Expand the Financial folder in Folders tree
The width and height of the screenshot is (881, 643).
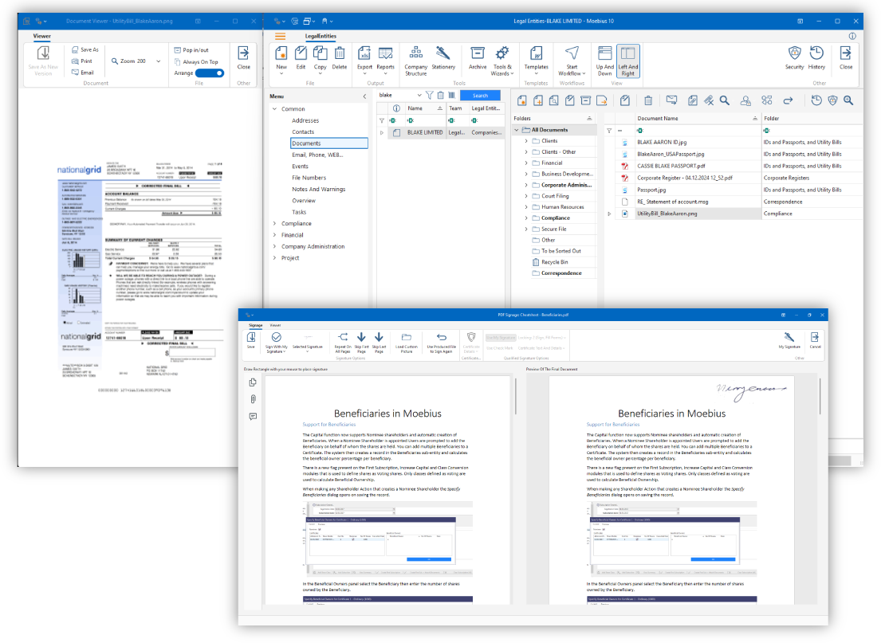click(x=526, y=163)
